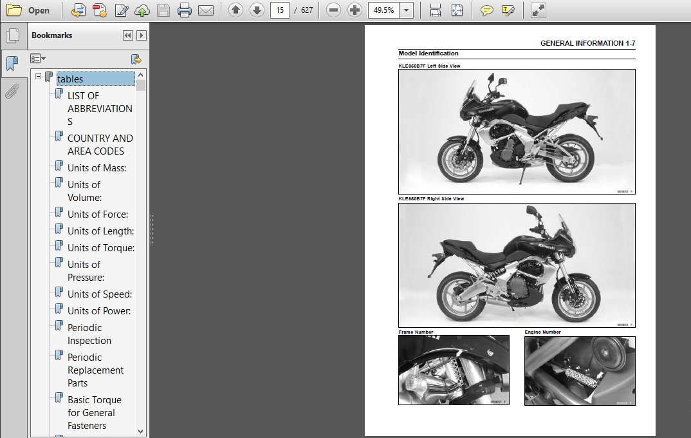Image resolution: width=691 pixels, height=438 pixels.
Task: Click the page number field showing 15
Action: pos(280,10)
